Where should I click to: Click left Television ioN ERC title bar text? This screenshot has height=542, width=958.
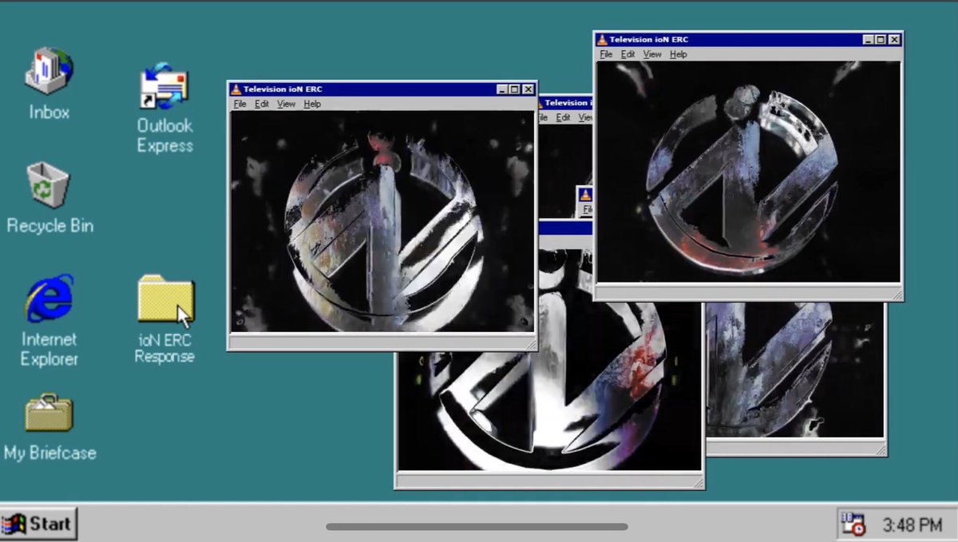[283, 89]
